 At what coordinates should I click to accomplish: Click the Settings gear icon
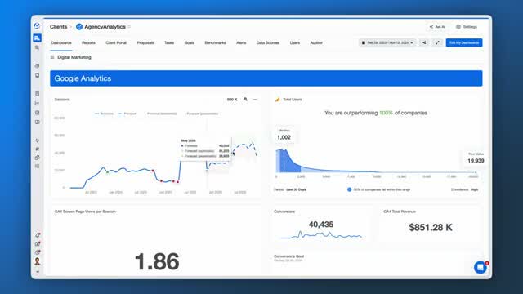click(x=458, y=27)
